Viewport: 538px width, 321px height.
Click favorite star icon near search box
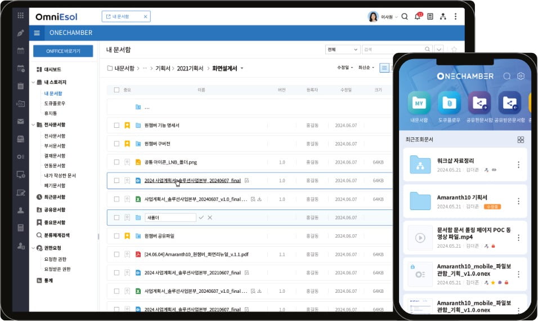(454, 50)
